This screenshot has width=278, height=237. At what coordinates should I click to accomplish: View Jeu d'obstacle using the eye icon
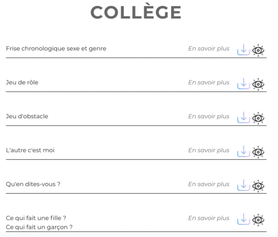click(x=258, y=118)
